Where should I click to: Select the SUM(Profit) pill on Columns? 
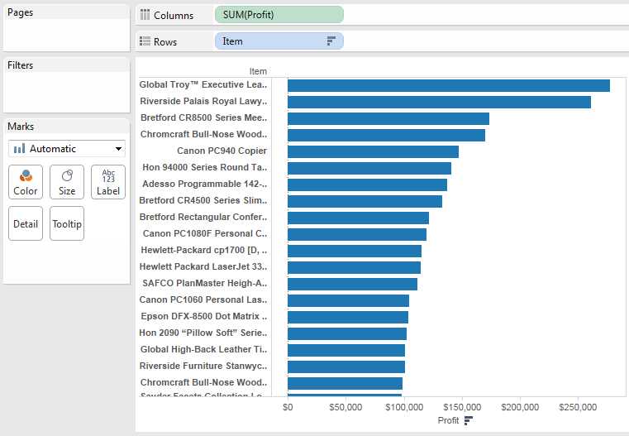[x=279, y=15]
